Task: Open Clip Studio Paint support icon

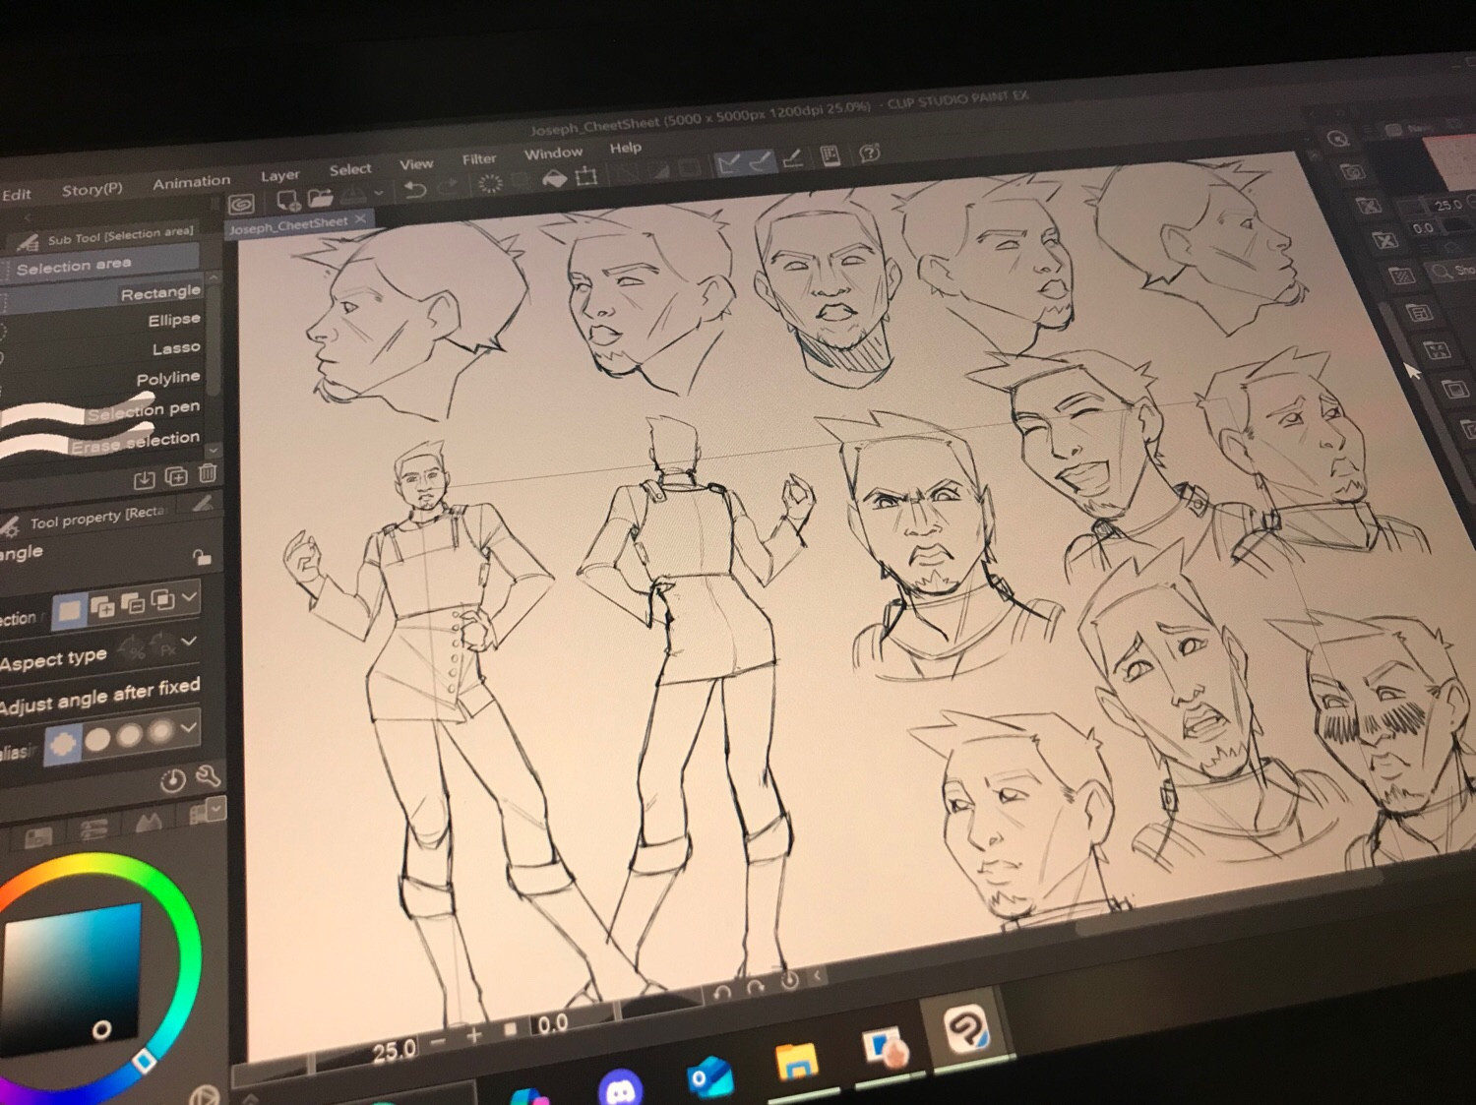Action: point(869,153)
